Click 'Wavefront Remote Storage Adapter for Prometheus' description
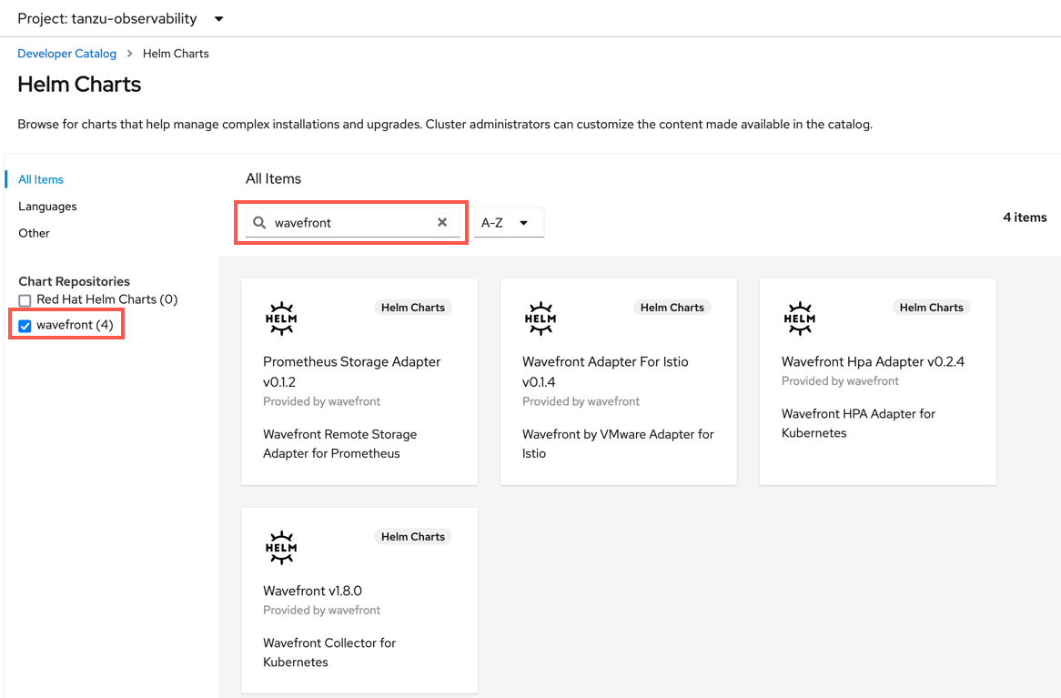 339,444
